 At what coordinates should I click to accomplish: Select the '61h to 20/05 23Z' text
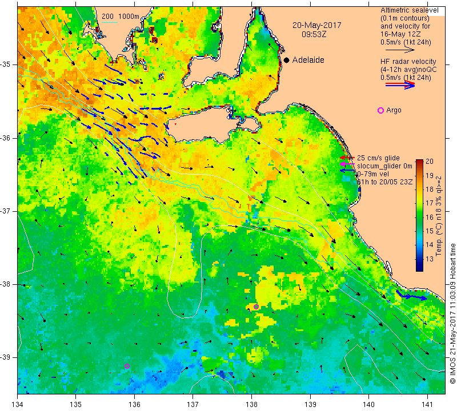coord(385,182)
